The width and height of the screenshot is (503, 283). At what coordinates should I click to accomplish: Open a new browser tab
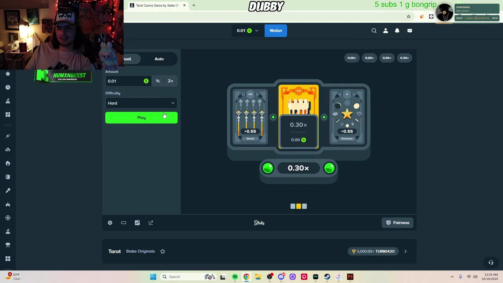[x=194, y=6]
